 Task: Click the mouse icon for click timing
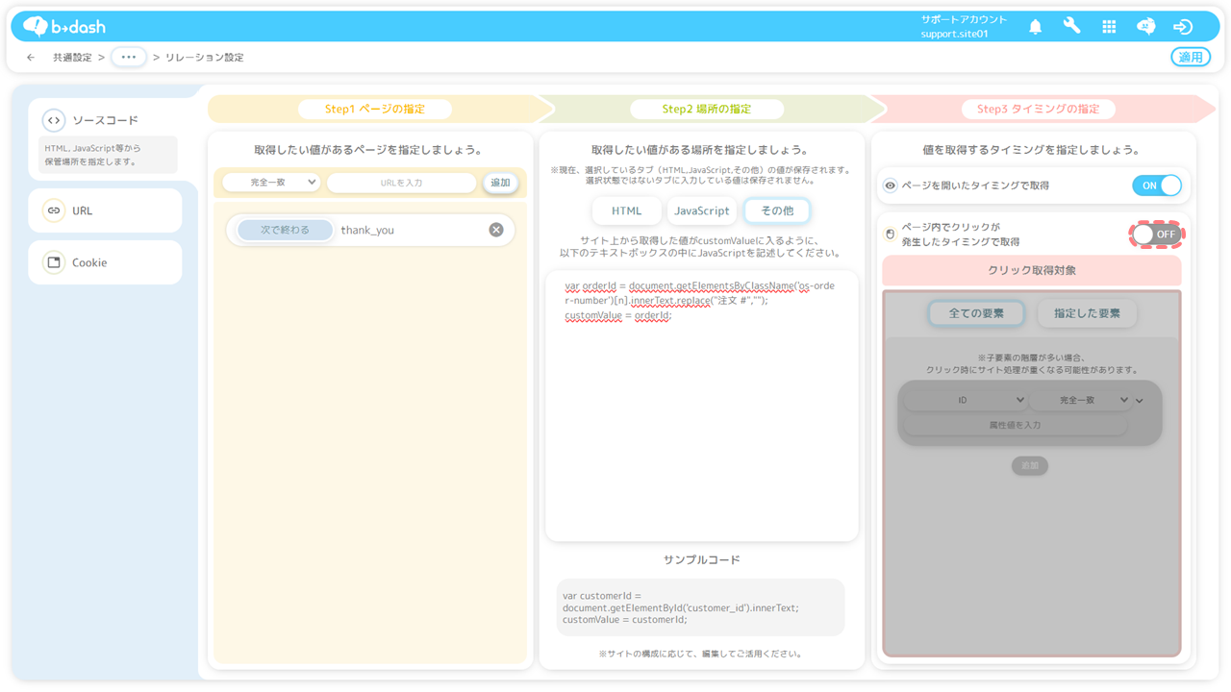(x=891, y=235)
